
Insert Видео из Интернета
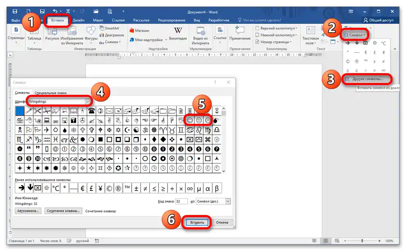tap(201, 36)
